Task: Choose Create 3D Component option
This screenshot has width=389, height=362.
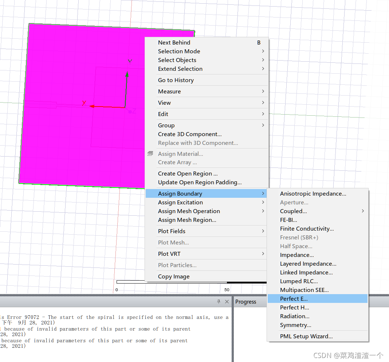Action: (x=207, y=134)
